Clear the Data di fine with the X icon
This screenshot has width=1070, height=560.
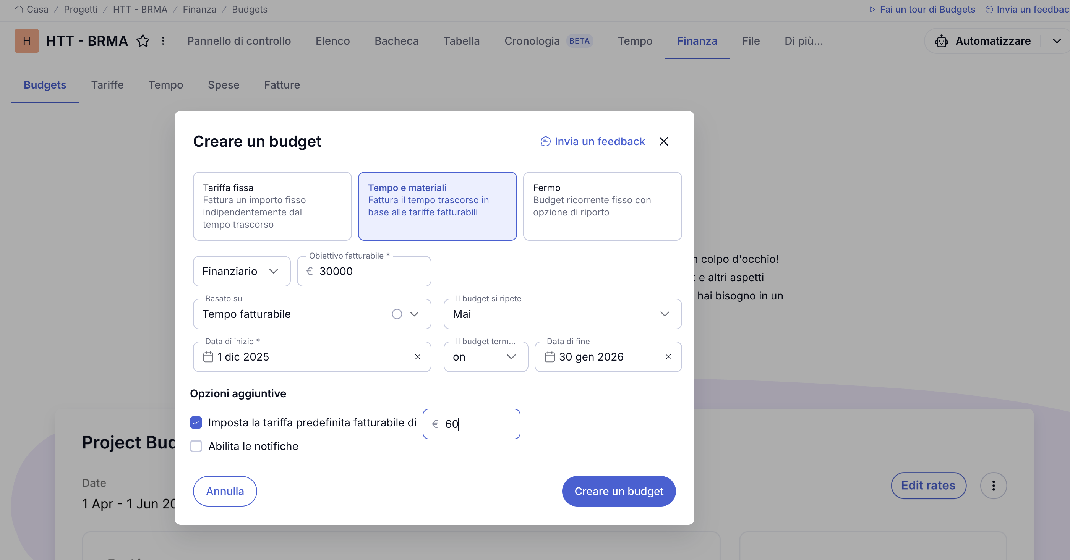[x=668, y=357]
